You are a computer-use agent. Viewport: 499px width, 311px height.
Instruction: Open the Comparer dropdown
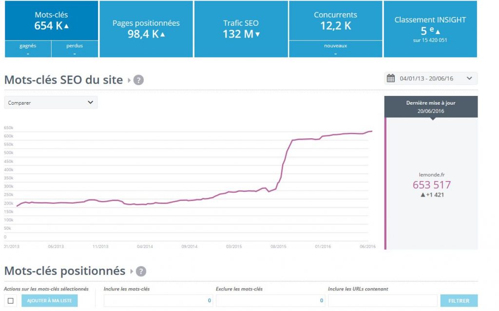[51, 103]
